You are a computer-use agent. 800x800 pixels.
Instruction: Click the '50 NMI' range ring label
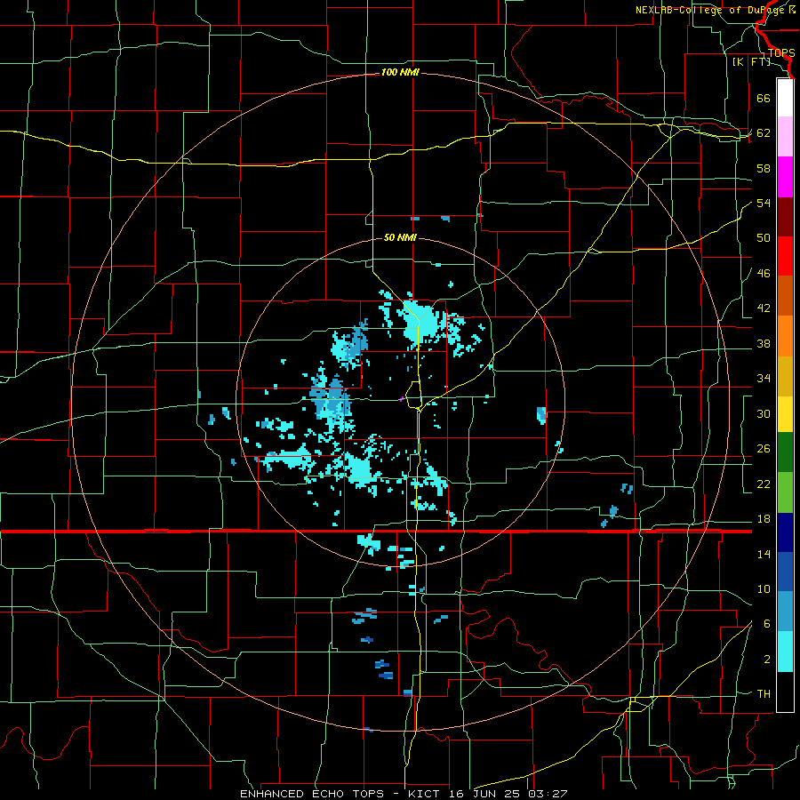[400, 237]
